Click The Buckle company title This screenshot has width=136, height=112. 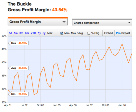[20, 4]
